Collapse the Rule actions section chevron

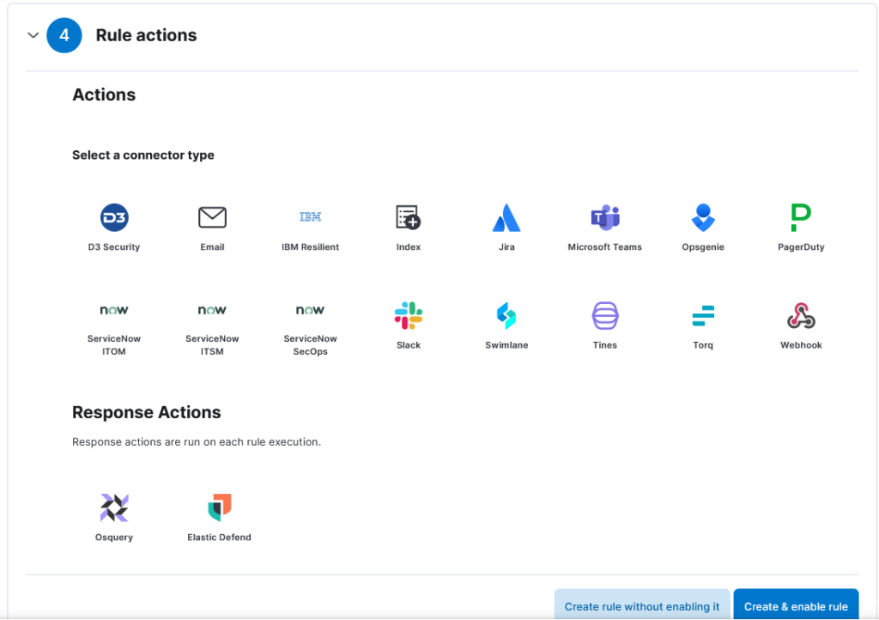33,35
